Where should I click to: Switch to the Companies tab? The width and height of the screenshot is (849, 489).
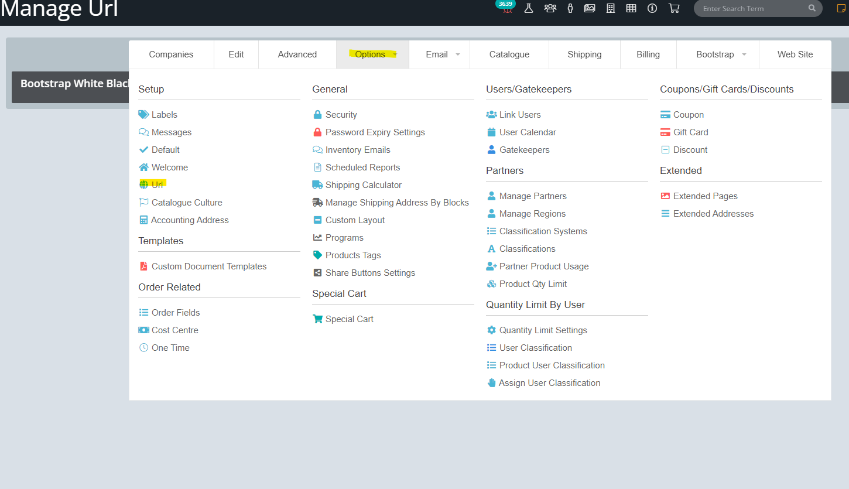(x=171, y=54)
